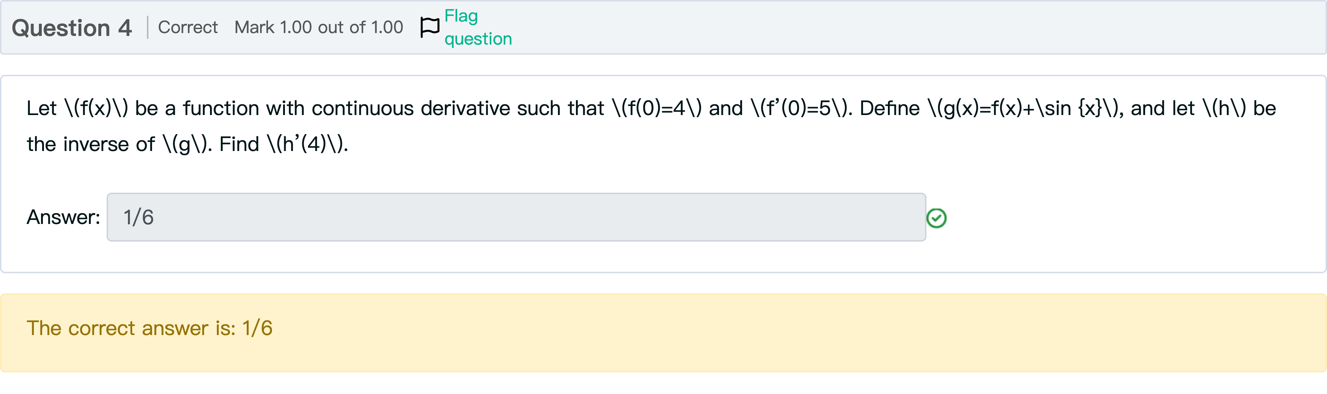Click the Question 4 heading
This screenshot has width=1327, height=394.
72,28
